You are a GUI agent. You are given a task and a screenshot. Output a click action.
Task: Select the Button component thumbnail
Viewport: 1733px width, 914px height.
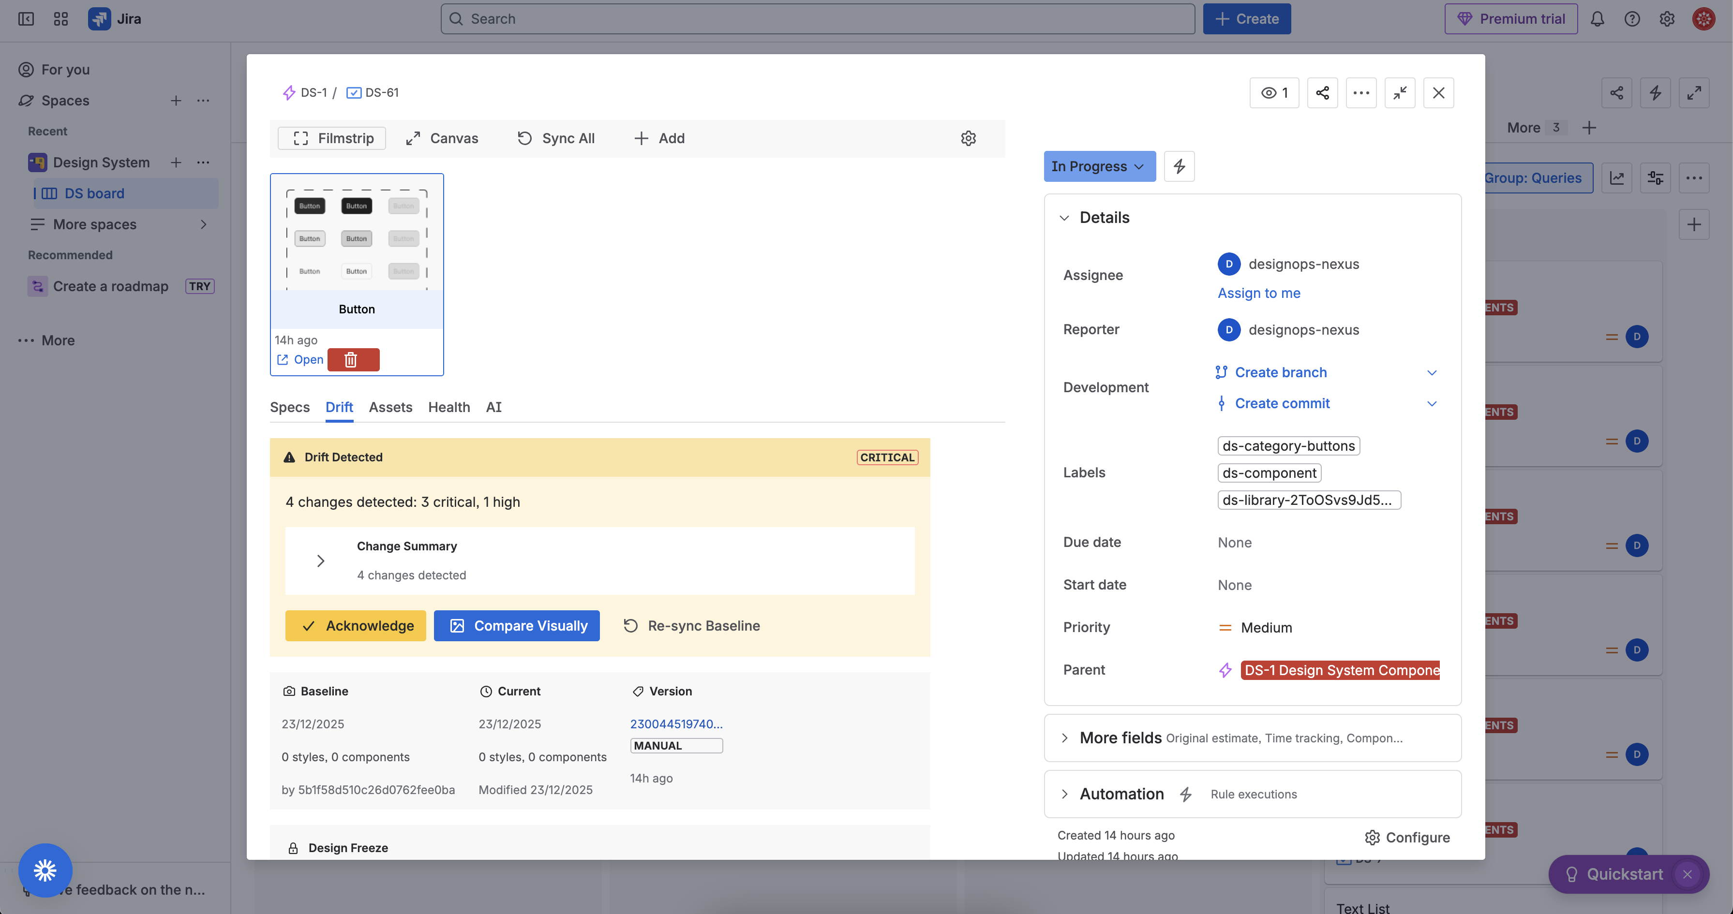pyautogui.click(x=357, y=251)
